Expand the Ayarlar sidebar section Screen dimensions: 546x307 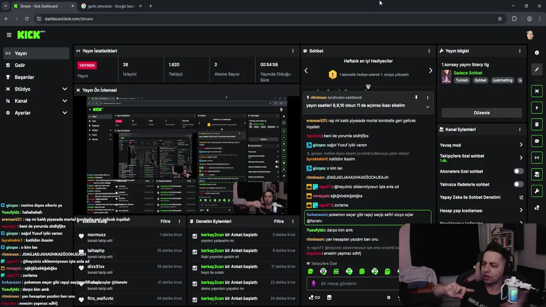(65, 113)
